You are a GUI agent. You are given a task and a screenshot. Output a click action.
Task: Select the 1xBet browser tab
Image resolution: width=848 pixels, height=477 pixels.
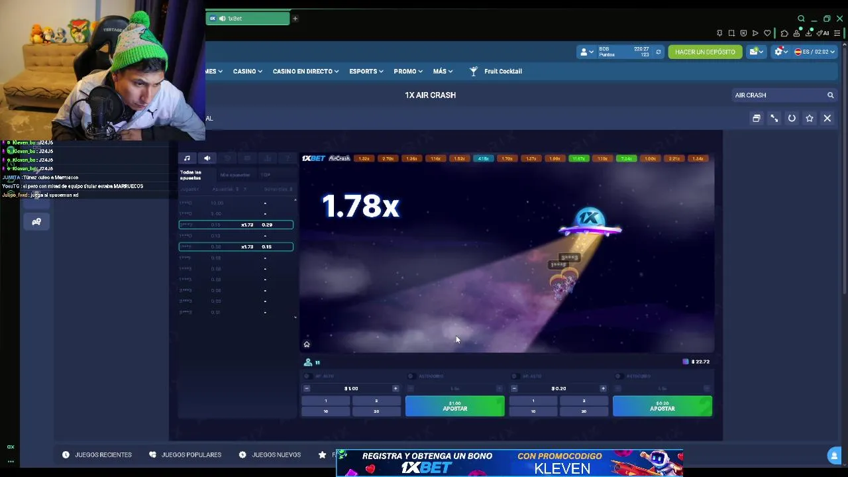tap(248, 19)
